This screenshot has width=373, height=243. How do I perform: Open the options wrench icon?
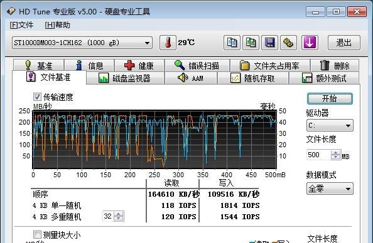pos(288,43)
